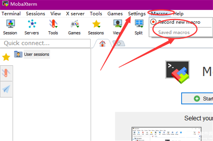
Task: Open the sidebar paper plane Macros tab
Action: click(x=6, y=89)
